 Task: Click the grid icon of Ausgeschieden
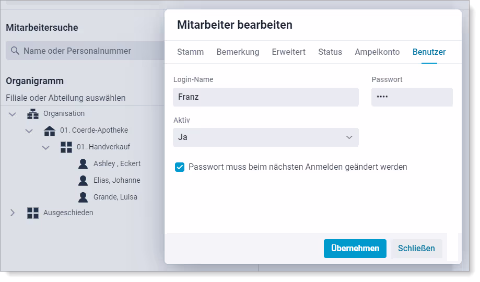coord(33,213)
